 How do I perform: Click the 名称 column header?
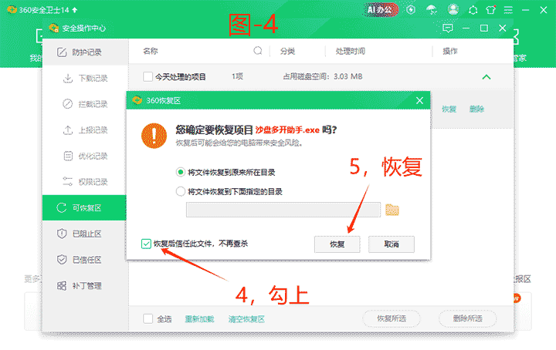click(x=151, y=51)
